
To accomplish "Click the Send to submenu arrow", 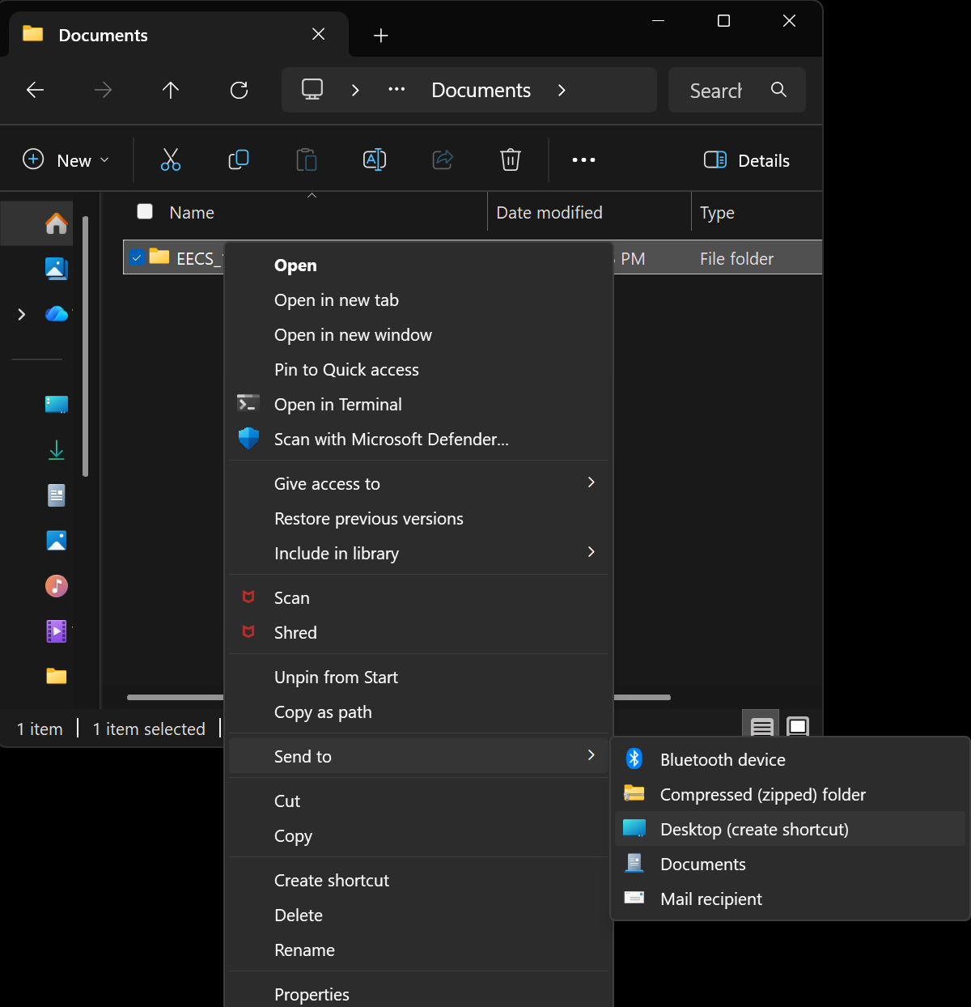I will (x=591, y=755).
